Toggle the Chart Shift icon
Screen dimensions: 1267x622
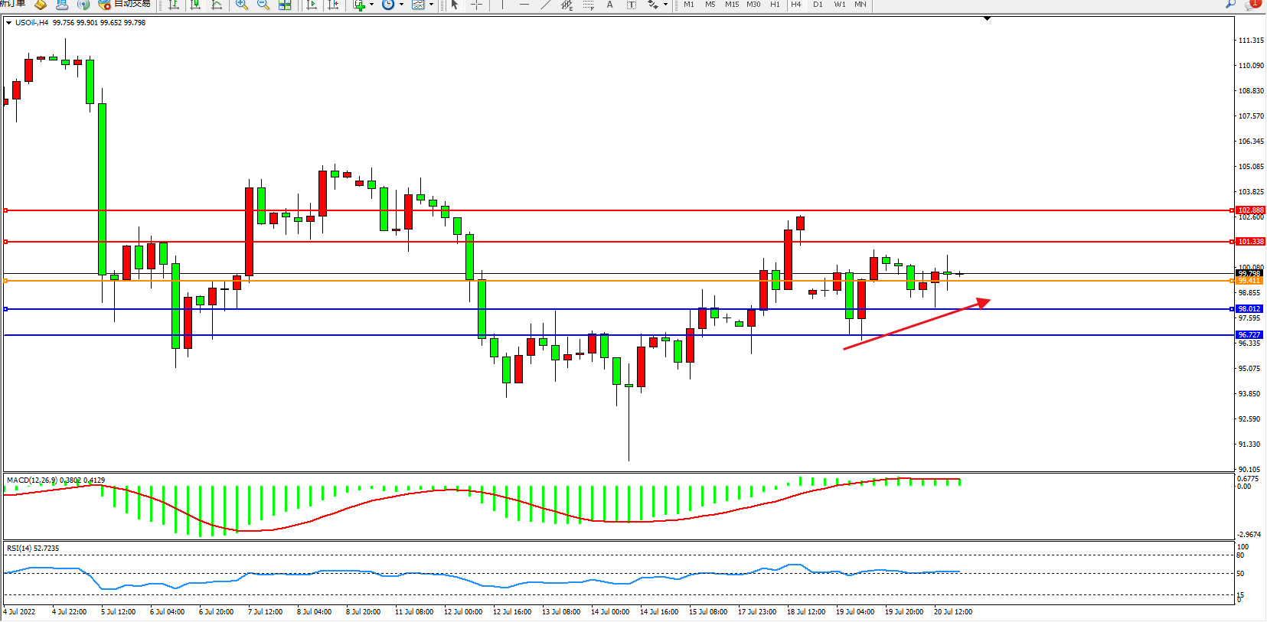[333, 5]
